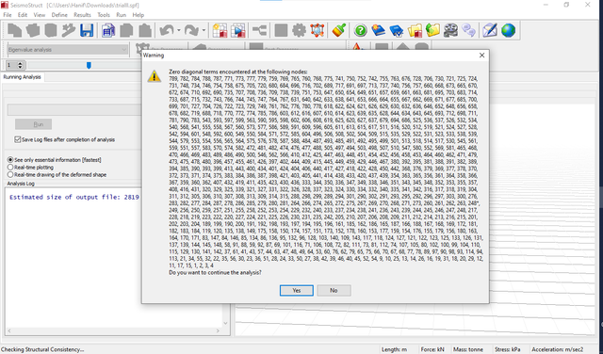Click the Analysis Log scroll down arrow
The width and height of the screenshot is (603, 354).
tap(226, 323)
